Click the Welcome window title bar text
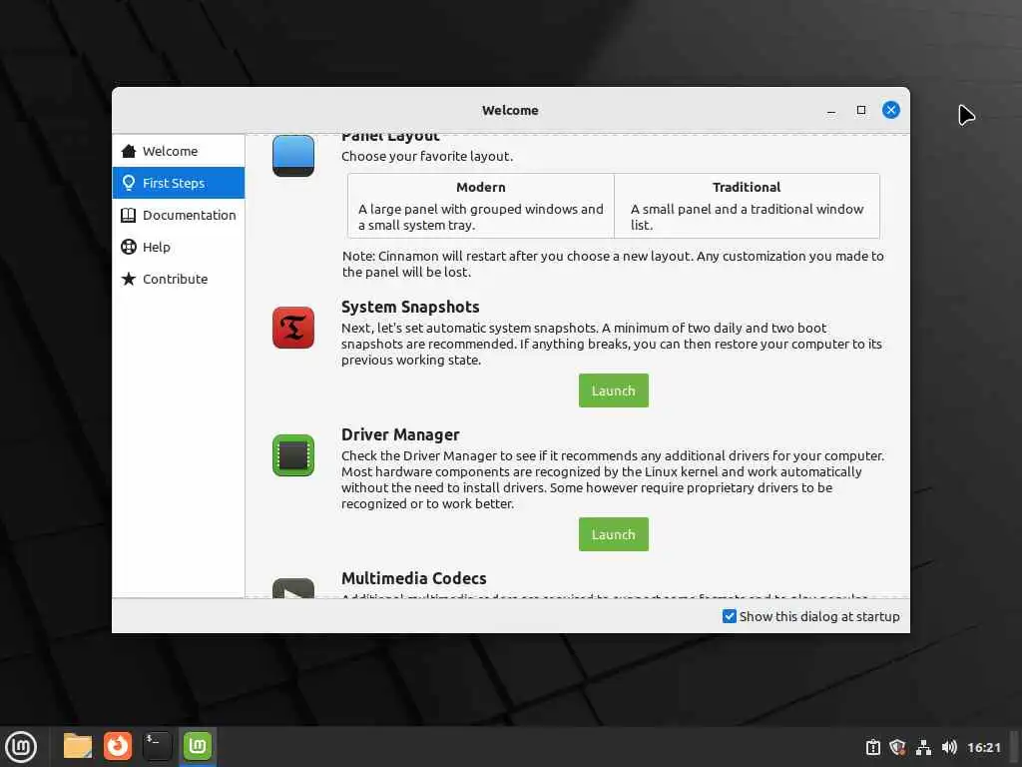 point(510,110)
